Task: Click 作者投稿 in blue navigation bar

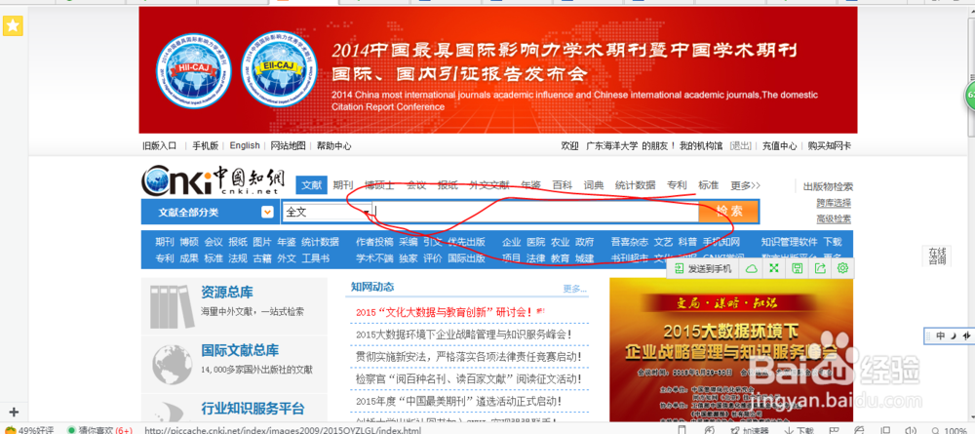Action: [x=374, y=242]
